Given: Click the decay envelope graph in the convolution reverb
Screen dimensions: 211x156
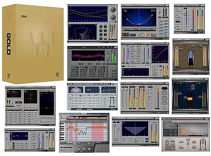Looking at the screenshot, I should [193, 129].
